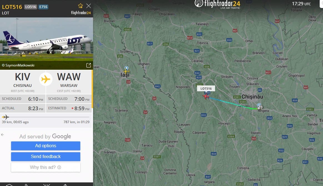Go back using the ad arrow icon

pos(2,135)
